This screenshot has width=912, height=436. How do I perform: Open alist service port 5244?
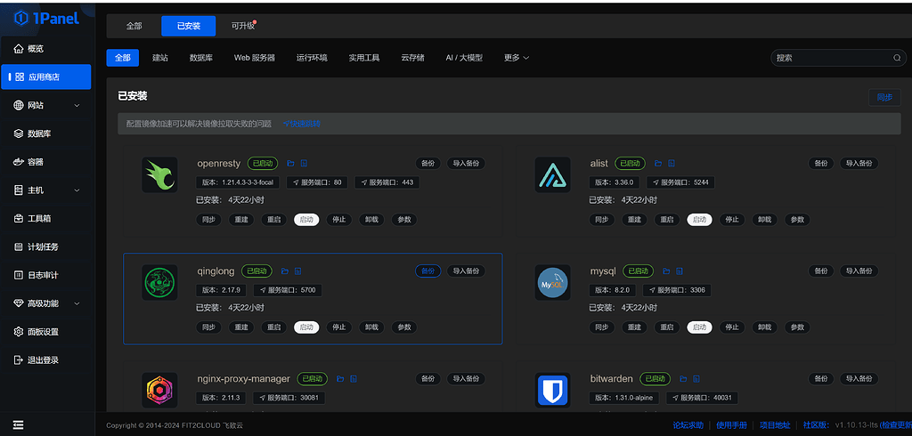[680, 182]
